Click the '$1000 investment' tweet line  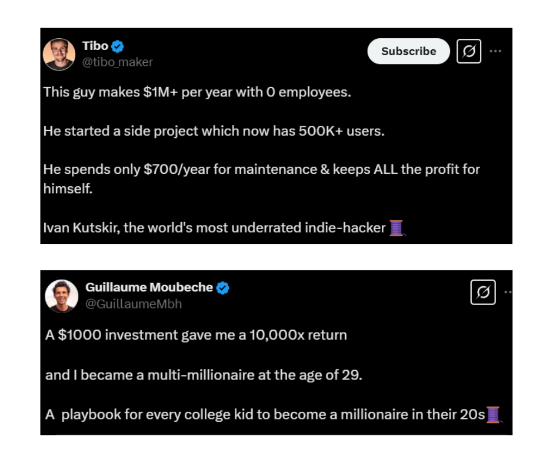click(196, 335)
